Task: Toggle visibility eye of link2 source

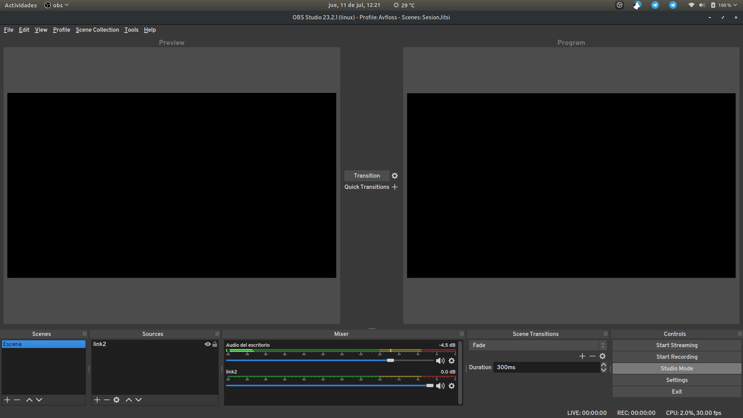Action: pos(208,344)
